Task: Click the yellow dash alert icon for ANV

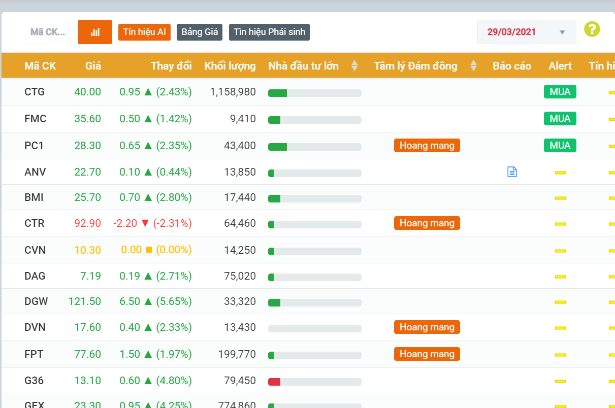Action: coord(560,173)
